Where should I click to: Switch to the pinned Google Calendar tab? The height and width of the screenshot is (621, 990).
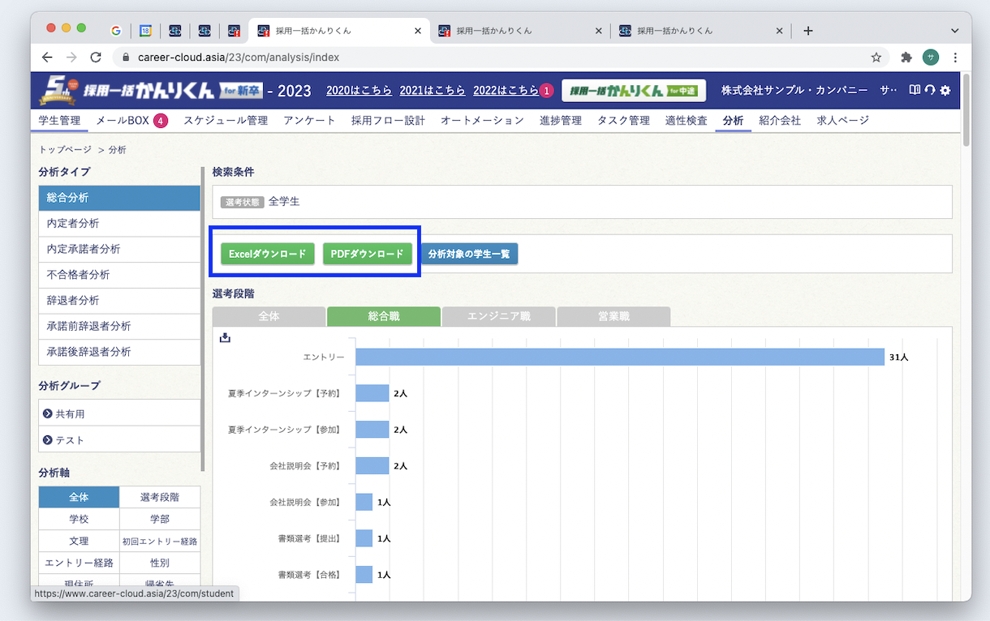[145, 31]
